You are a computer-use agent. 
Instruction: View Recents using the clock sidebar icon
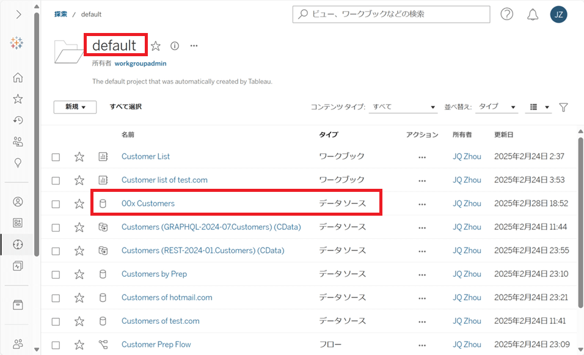tap(17, 120)
